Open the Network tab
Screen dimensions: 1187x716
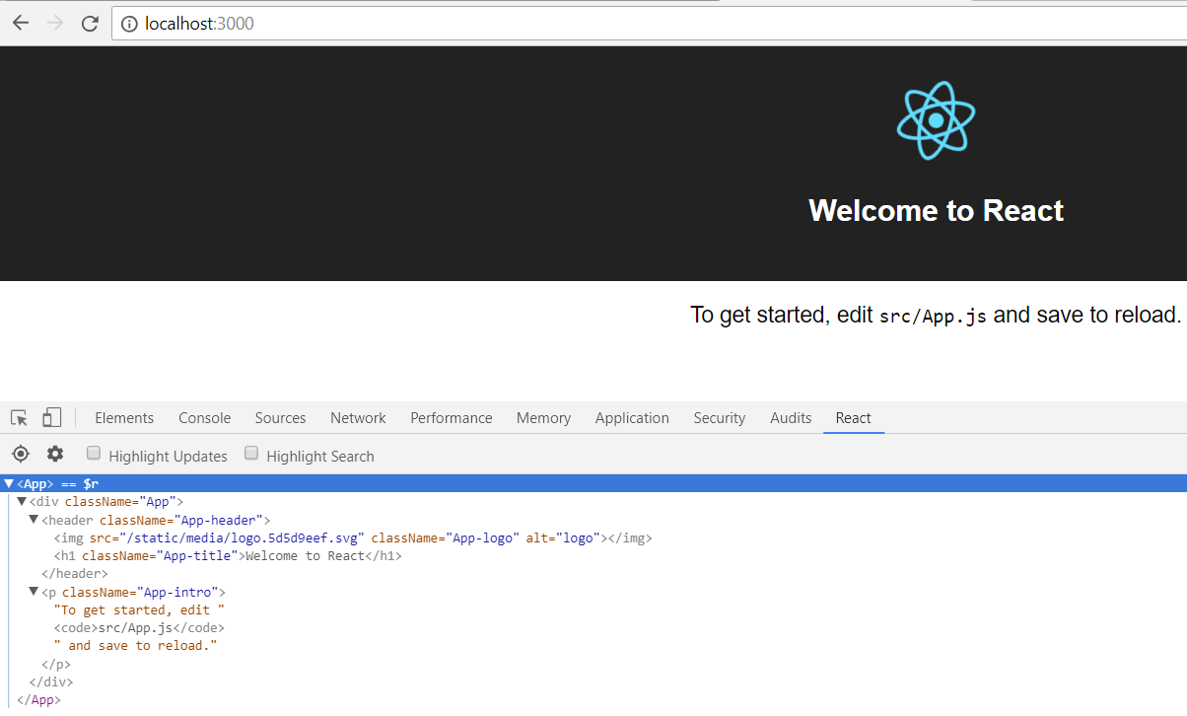point(358,418)
